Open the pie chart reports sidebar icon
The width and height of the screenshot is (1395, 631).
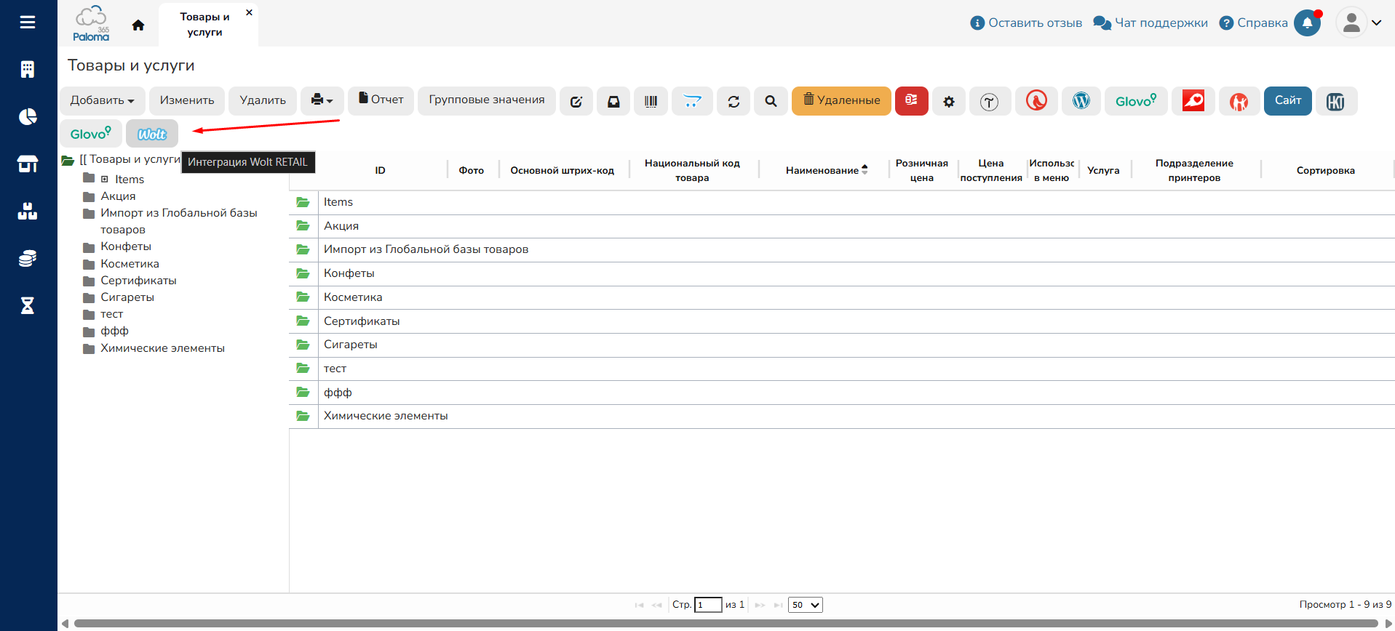28,116
